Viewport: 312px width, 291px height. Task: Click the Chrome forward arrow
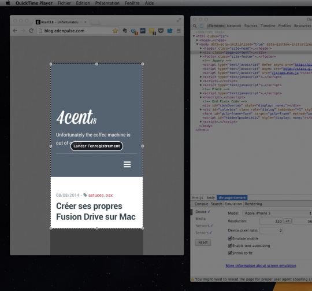coord(23,31)
